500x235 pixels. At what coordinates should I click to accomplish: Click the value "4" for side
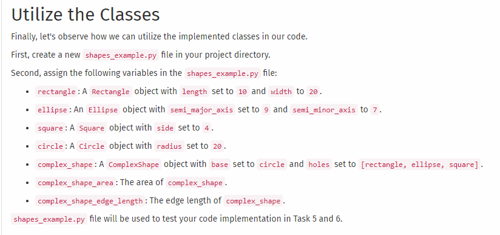[207, 128]
